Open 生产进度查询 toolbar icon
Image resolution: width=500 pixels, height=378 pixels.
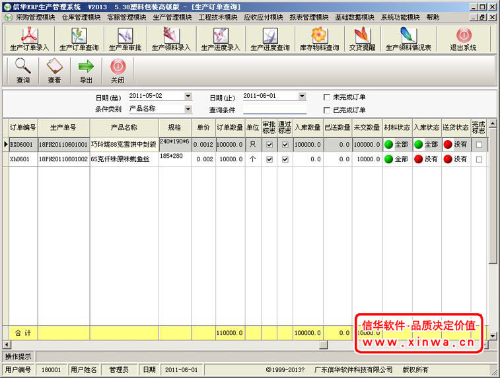pos(270,39)
